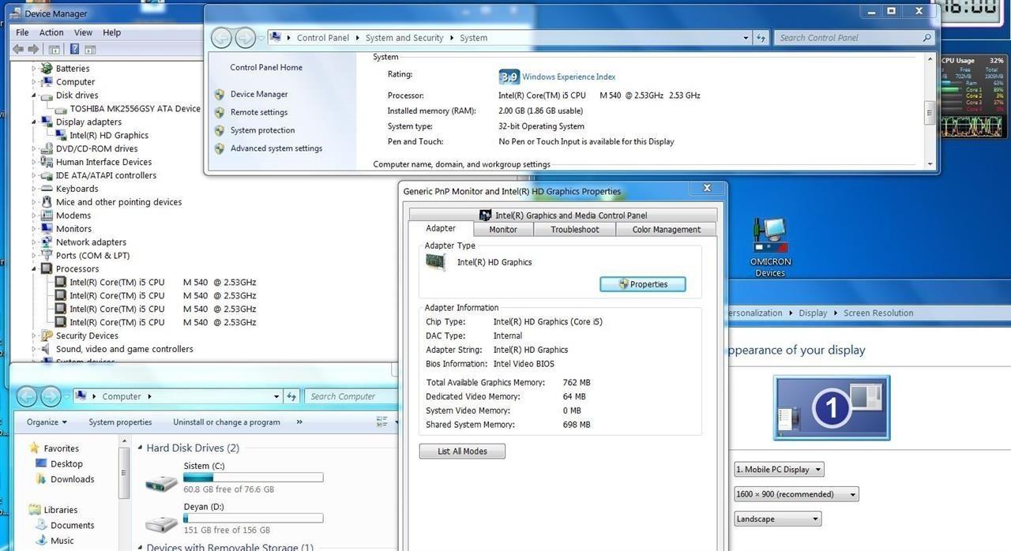Click the Keyboards category icon

point(47,189)
